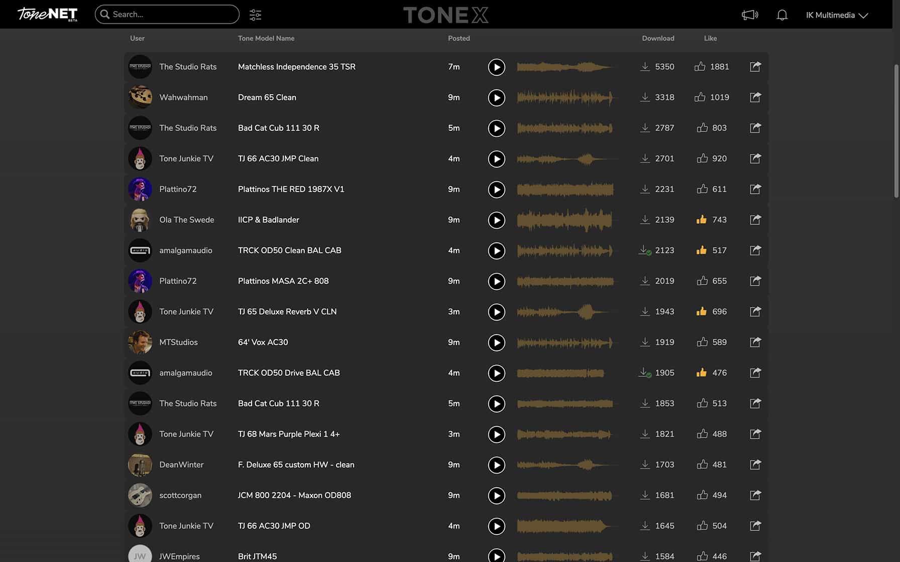The image size is (900, 562).
Task: Play Plattinos THE RED 1987X V1 preview
Action: (x=496, y=190)
